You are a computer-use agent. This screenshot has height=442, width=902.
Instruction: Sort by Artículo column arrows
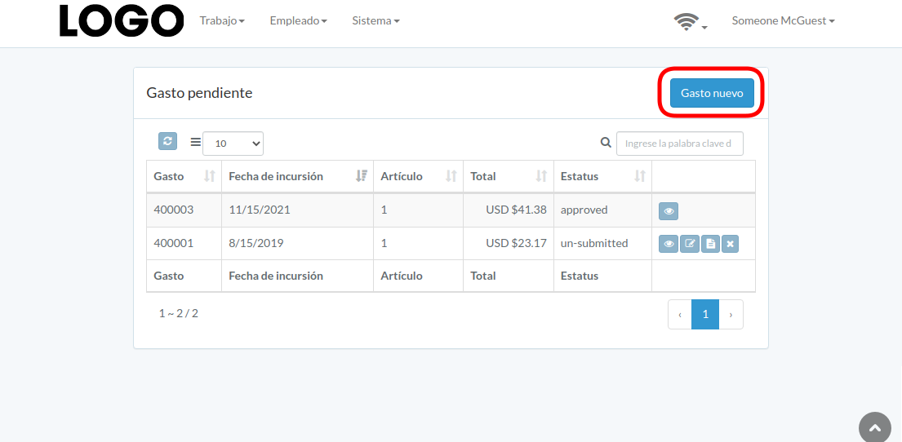pos(451,176)
